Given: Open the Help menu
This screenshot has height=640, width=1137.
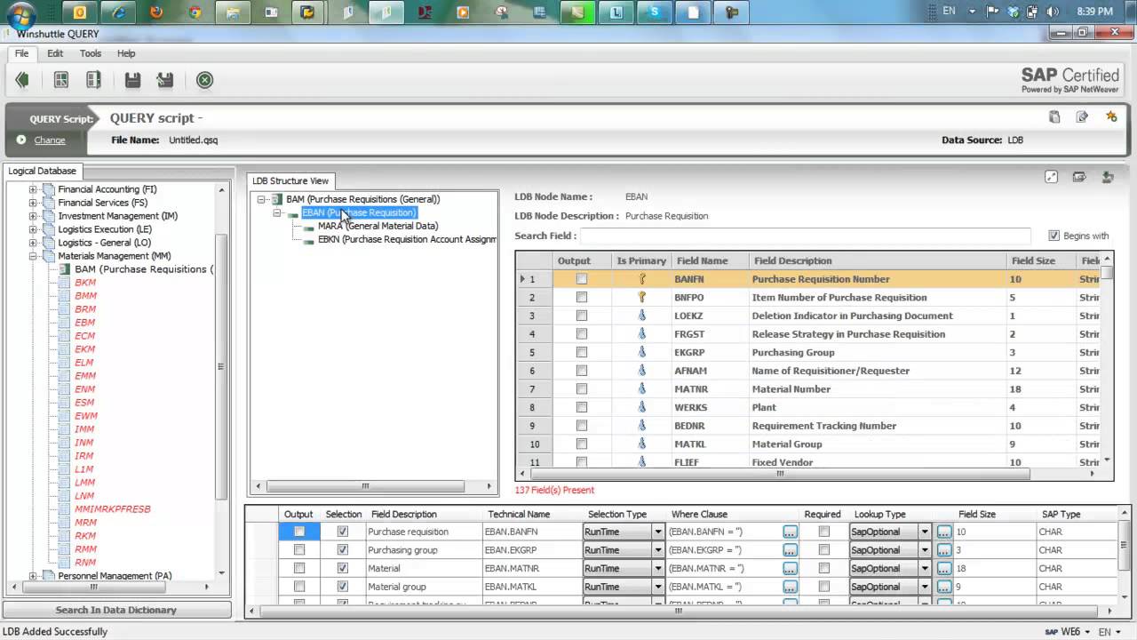Looking at the screenshot, I should pos(126,53).
